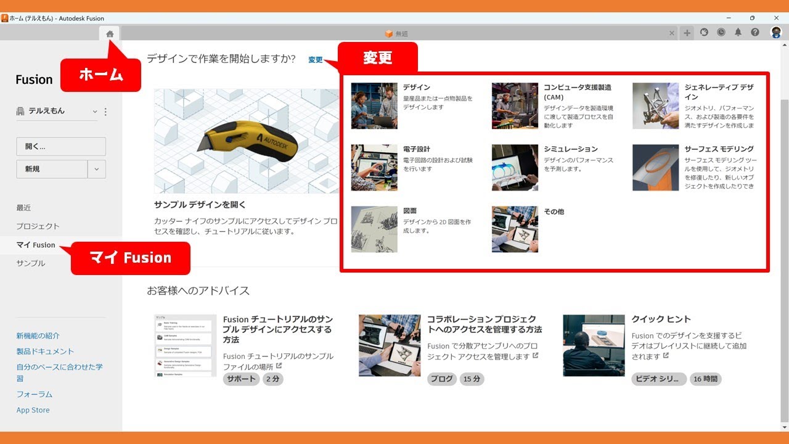
Task: Open a new design tab with plus icon
Action: click(687, 33)
